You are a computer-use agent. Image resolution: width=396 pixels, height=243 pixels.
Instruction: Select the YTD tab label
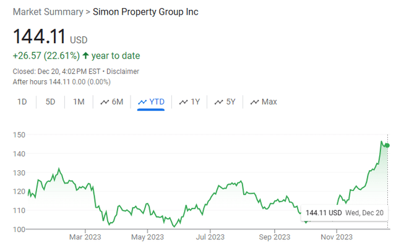pyautogui.click(x=157, y=102)
